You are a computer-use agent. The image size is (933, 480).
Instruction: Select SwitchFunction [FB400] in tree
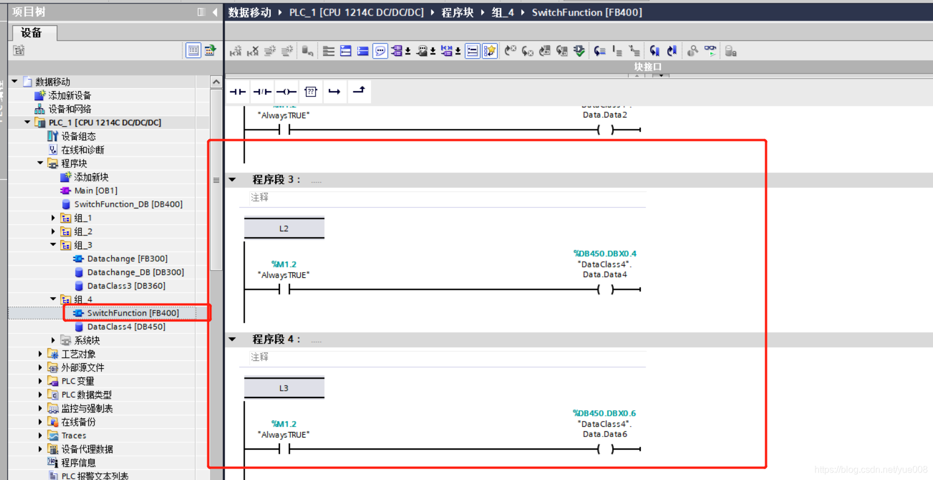(x=133, y=313)
